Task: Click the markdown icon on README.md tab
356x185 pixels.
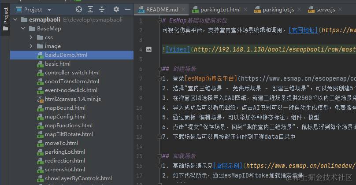Action: pyautogui.click(x=141, y=10)
